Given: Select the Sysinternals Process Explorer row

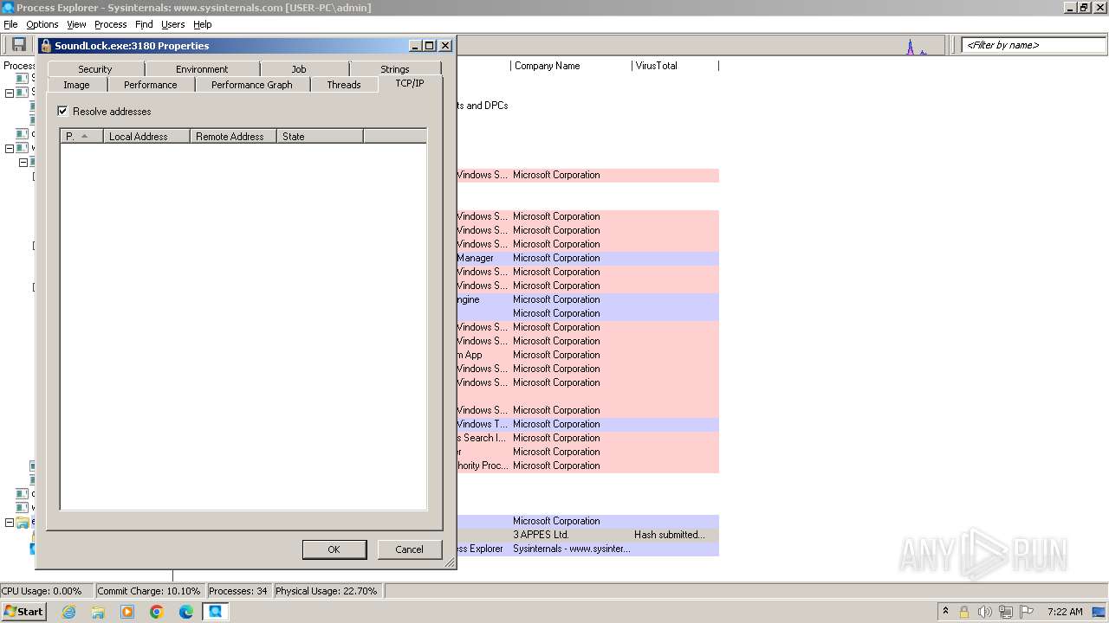Looking at the screenshot, I should tap(587, 549).
